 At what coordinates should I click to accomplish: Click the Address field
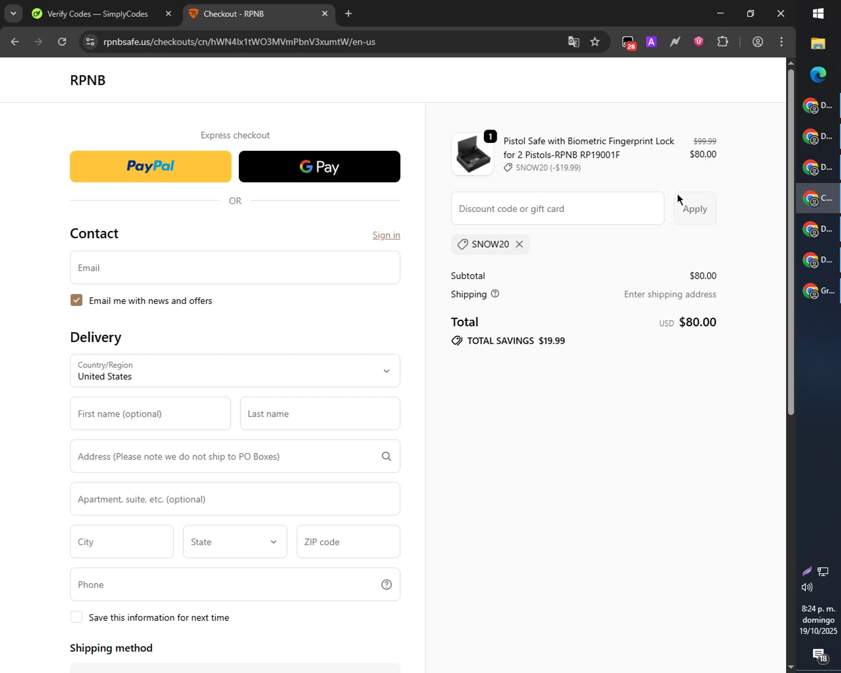[x=235, y=456]
